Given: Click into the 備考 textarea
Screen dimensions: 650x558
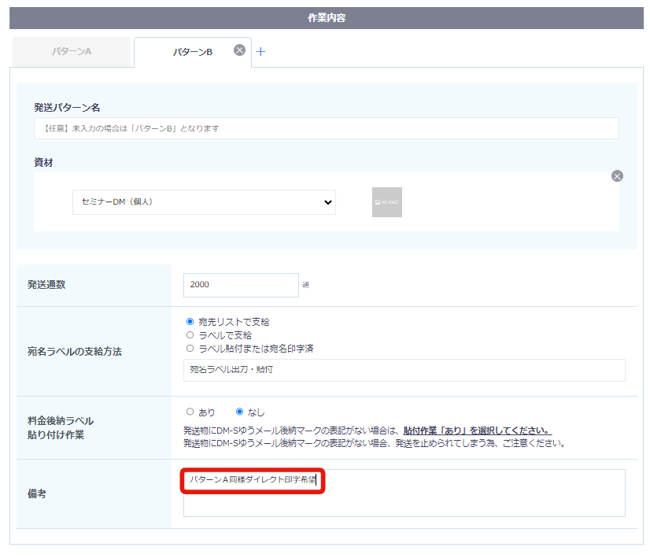Looking at the screenshot, I should coord(404,493).
